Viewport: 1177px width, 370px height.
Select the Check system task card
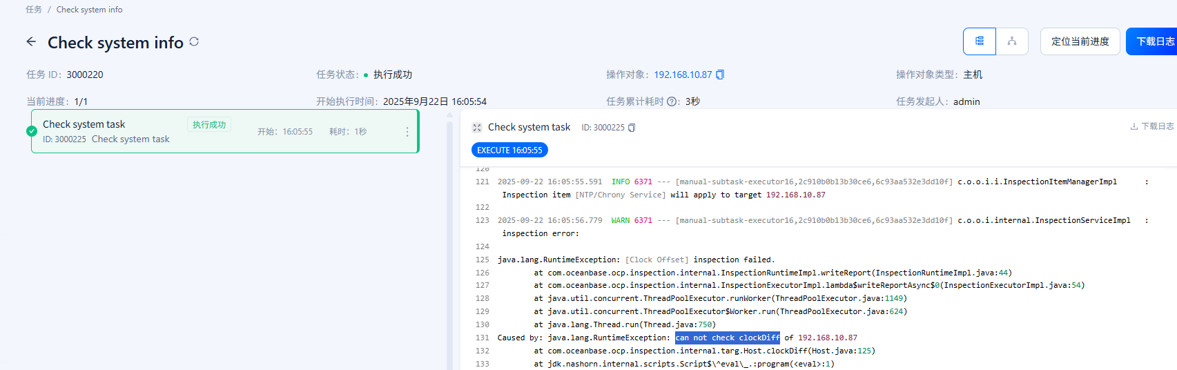[138, 131]
